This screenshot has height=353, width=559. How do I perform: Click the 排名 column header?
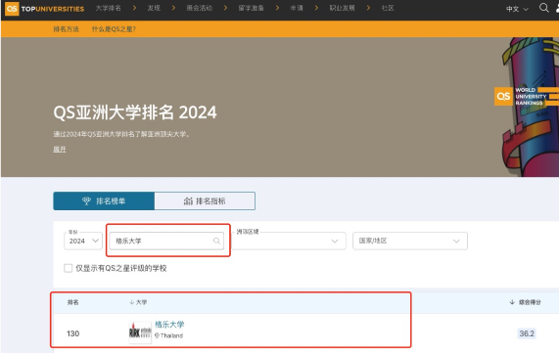(73, 302)
